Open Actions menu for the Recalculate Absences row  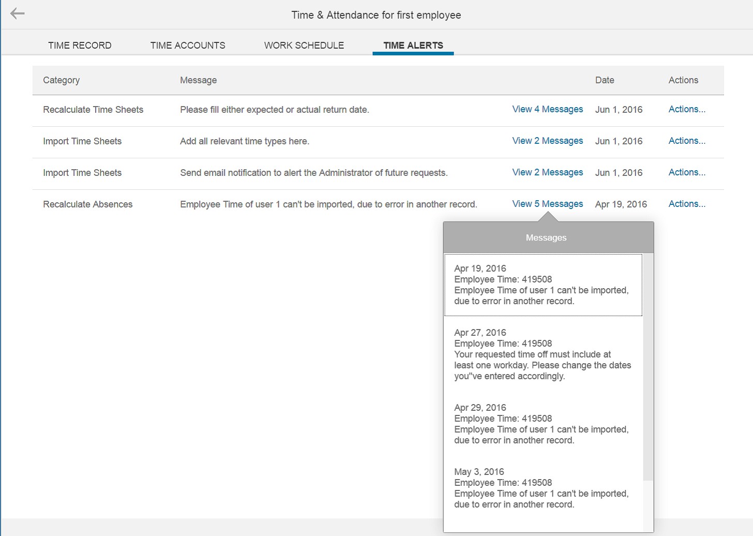[686, 204]
